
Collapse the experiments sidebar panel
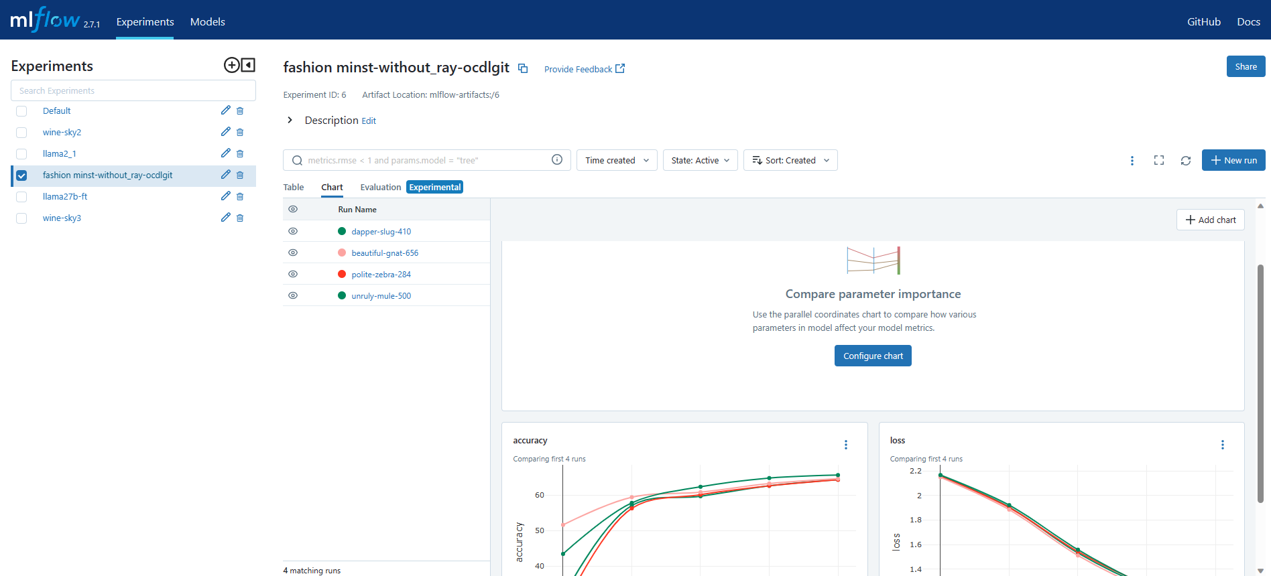[249, 65]
